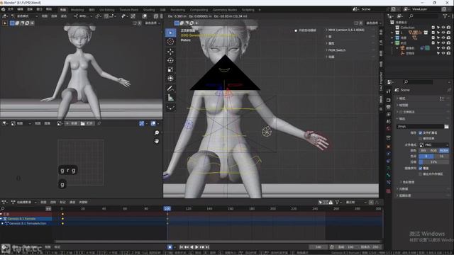This screenshot has width=454, height=255.
Task: Open the View Layer properties tab icon
Action: point(389,114)
